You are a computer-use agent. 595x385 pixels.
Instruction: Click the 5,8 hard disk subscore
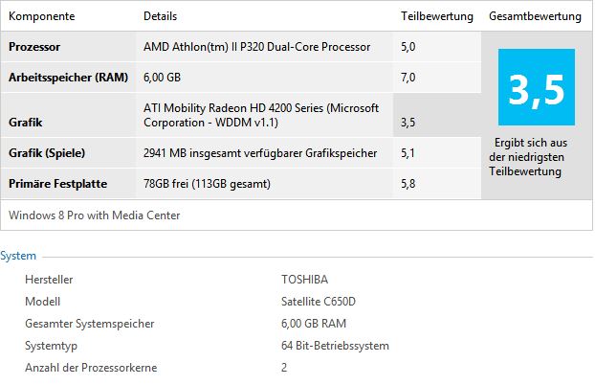point(408,184)
